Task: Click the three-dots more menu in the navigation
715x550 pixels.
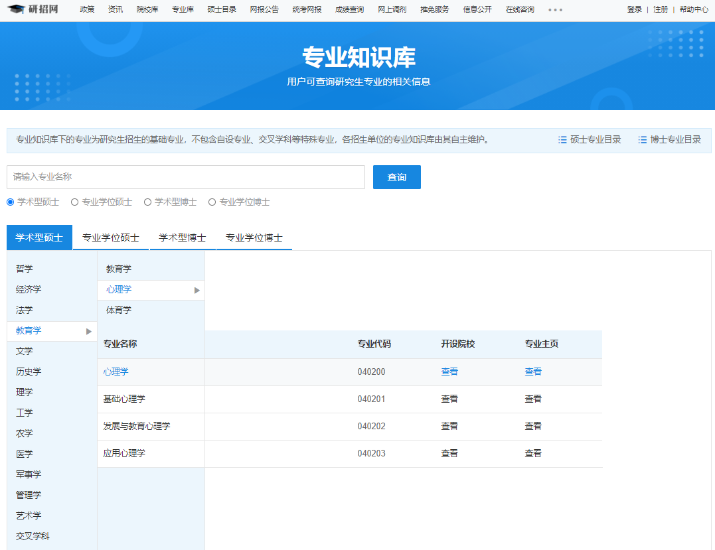Action: (x=555, y=9)
